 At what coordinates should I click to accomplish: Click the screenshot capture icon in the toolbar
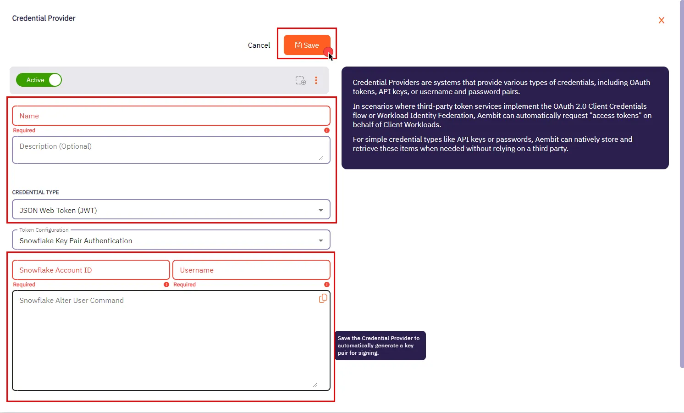[x=300, y=80]
